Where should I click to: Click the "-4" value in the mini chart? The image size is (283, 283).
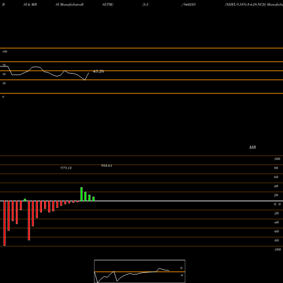[181, 275]
